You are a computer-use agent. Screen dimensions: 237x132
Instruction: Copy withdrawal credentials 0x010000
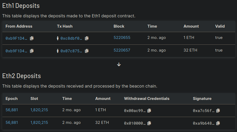point(149,123)
